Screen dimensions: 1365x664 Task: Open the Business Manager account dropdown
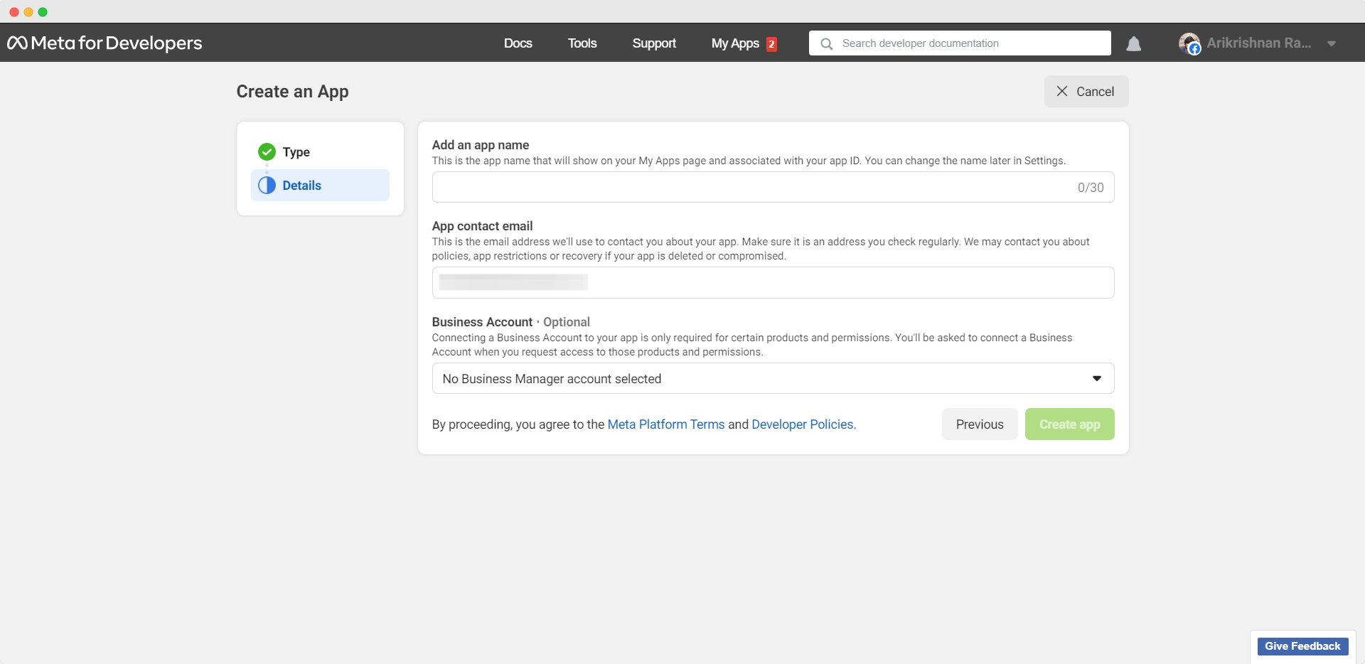coord(773,378)
